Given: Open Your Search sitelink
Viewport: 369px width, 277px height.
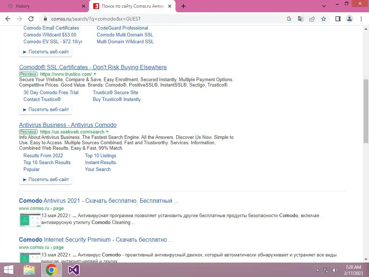Looking at the screenshot, I should [x=98, y=170].
